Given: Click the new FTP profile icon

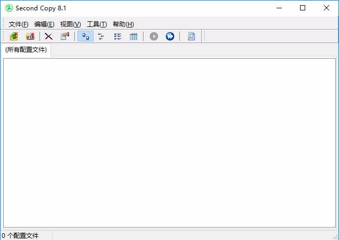Looking at the screenshot, I should point(30,36).
